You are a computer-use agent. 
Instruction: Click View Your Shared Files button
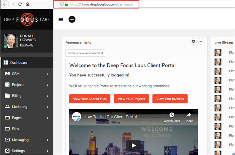(90, 99)
